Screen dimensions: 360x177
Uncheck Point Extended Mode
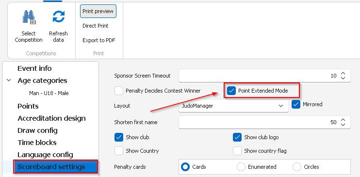pyautogui.click(x=231, y=91)
